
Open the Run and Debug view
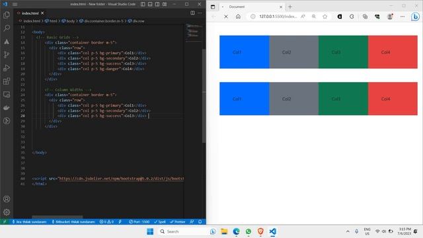coord(7,67)
